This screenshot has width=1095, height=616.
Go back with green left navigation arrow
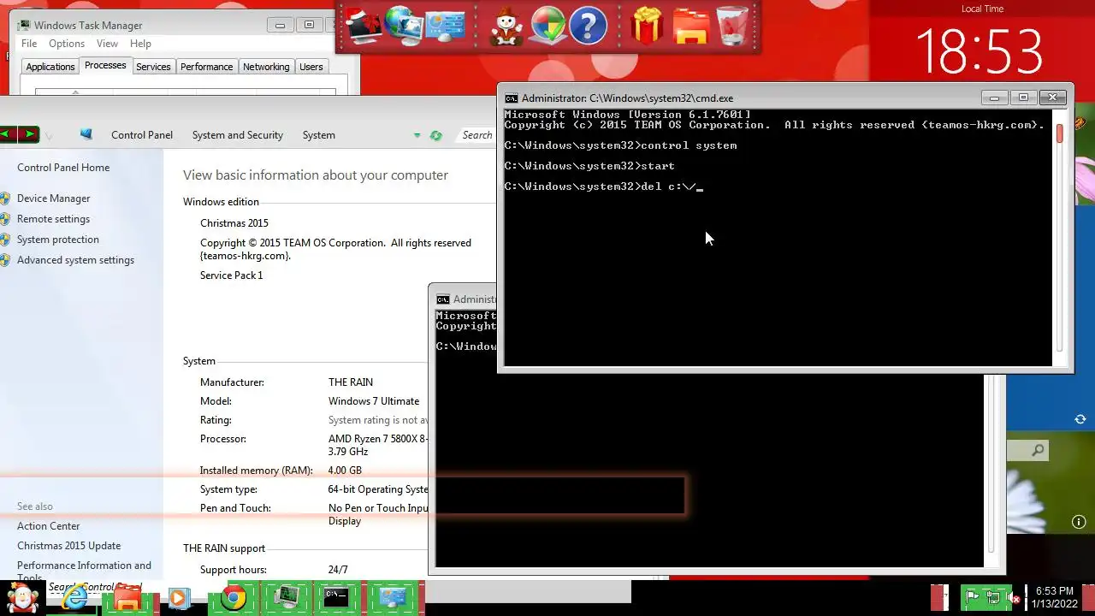tap(9, 134)
